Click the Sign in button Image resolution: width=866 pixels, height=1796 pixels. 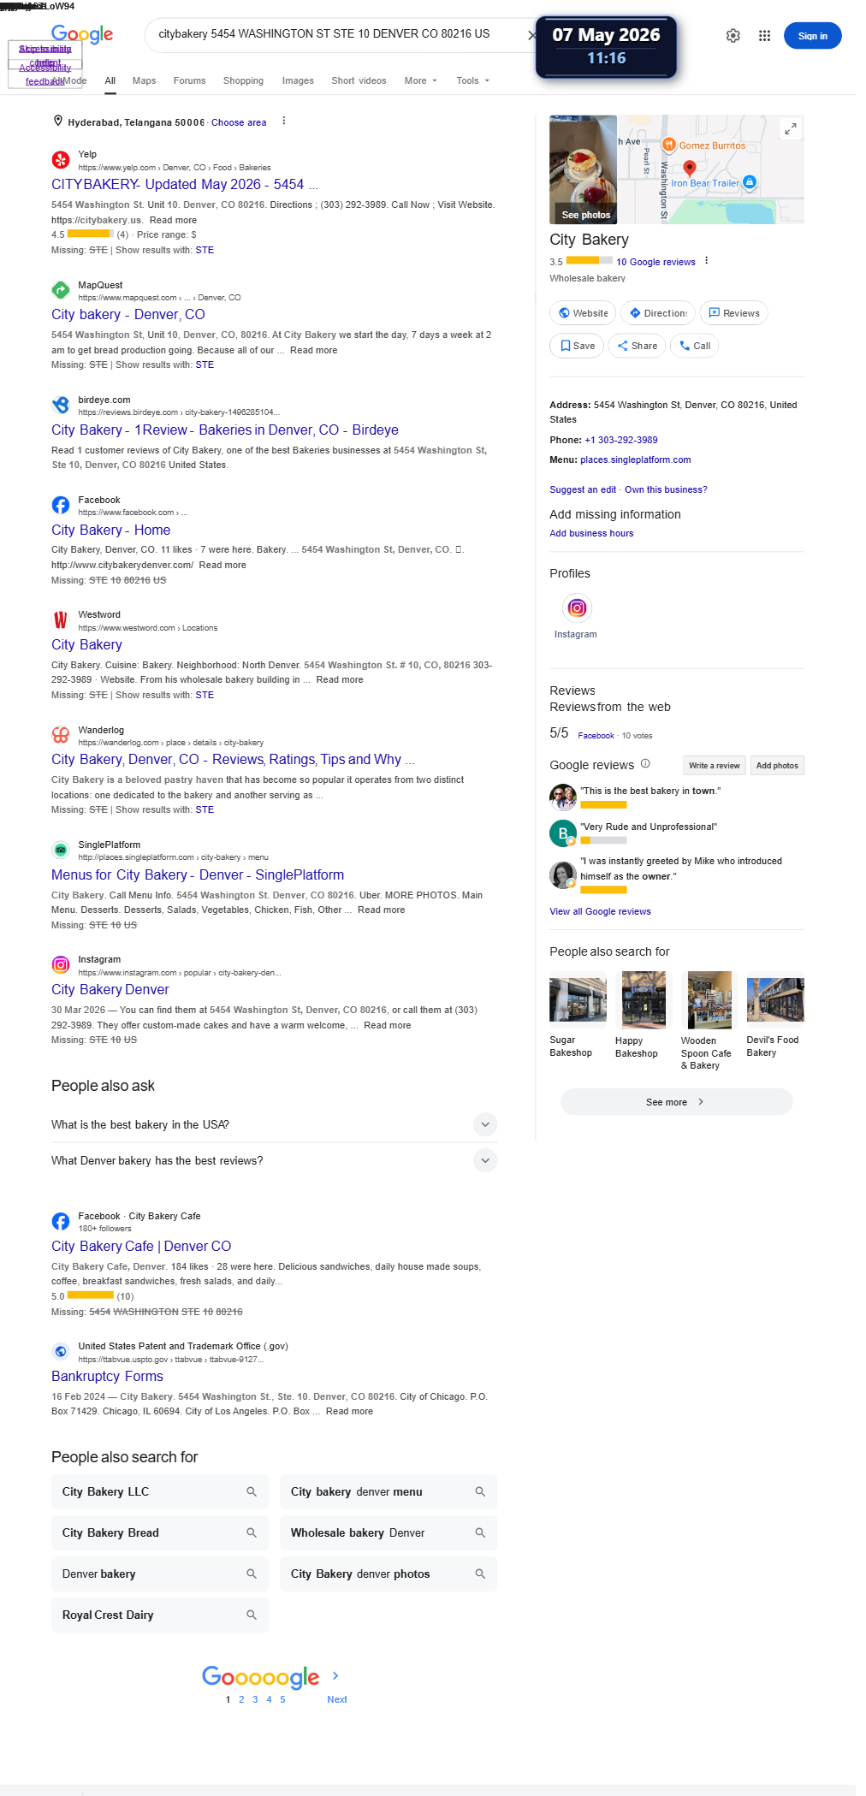[812, 36]
